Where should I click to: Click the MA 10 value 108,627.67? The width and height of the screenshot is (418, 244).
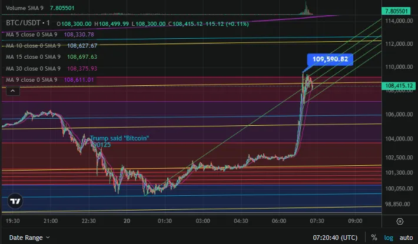point(82,45)
